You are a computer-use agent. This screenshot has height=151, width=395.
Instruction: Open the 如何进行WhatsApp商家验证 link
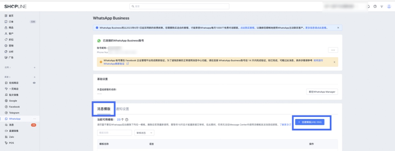pyautogui.click(x=318, y=61)
